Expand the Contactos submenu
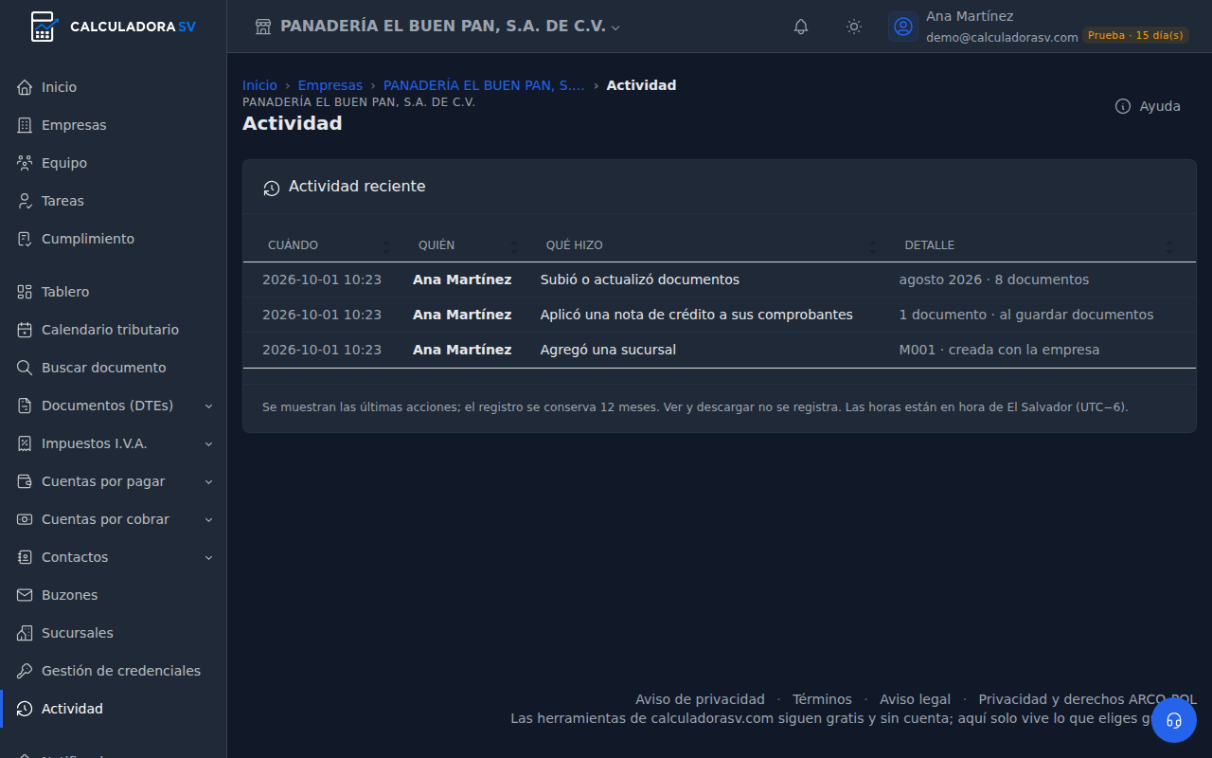The width and height of the screenshot is (1212, 758). (x=209, y=557)
